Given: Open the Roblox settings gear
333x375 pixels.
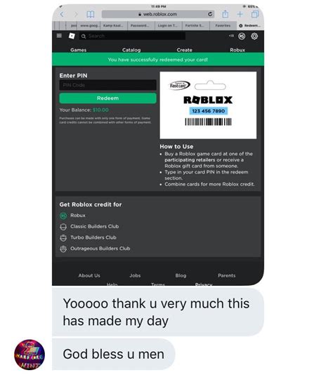Looking at the screenshot, I should pyautogui.click(x=254, y=36).
